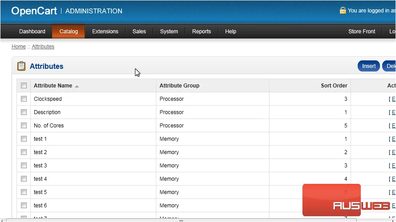The image size is (396, 222).
Task: Sort by Attribute Group column header
Action: click(x=180, y=86)
